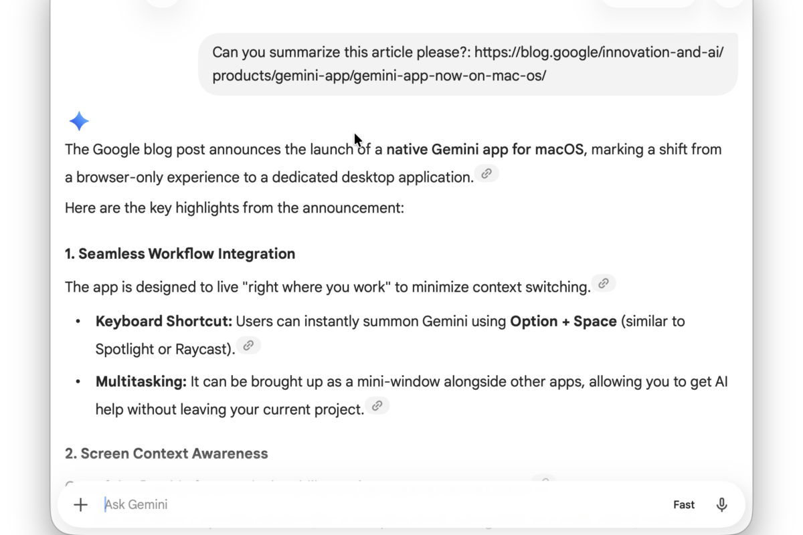Open source link chip after 'Spotlight or Raycast)'
Screen dimensions: 803x535
point(248,345)
